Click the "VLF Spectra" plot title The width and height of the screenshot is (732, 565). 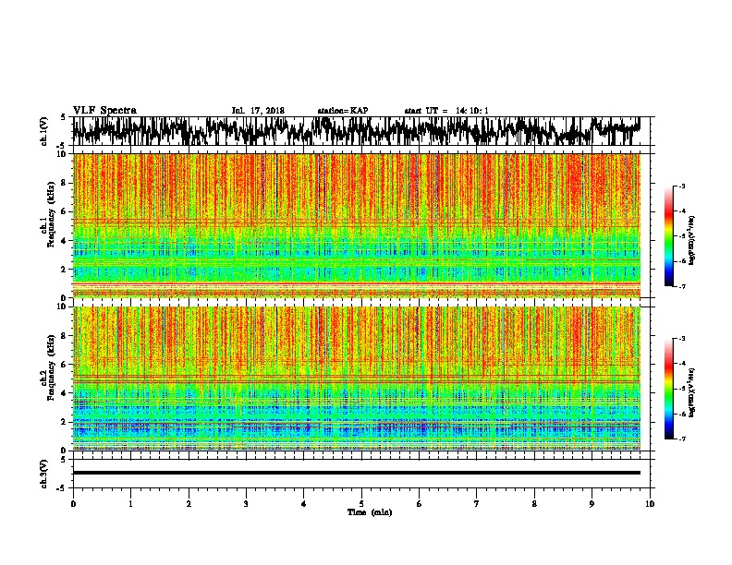pyautogui.click(x=104, y=110)
